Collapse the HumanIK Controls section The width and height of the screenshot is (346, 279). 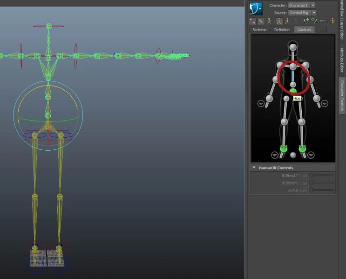coord(254,168)
